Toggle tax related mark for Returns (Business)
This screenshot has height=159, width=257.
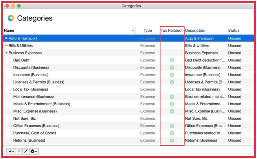pos(172,140)
